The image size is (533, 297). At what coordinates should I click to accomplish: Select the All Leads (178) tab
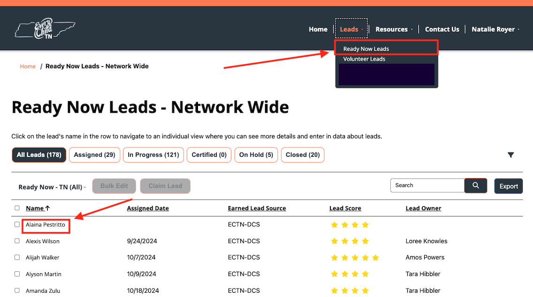39,155
